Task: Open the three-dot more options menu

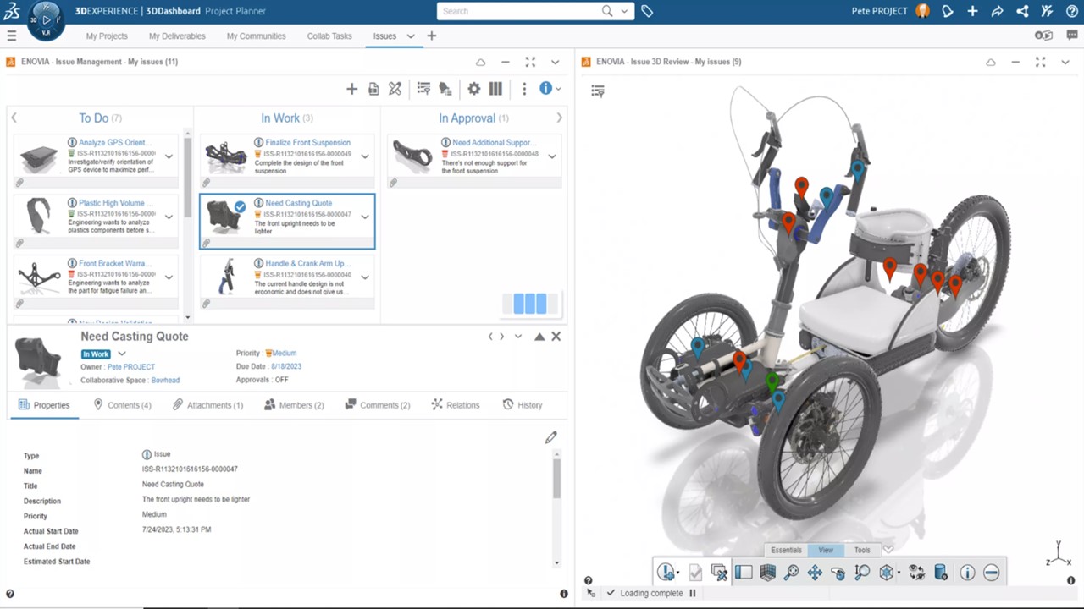Action: tap(524, 89)
